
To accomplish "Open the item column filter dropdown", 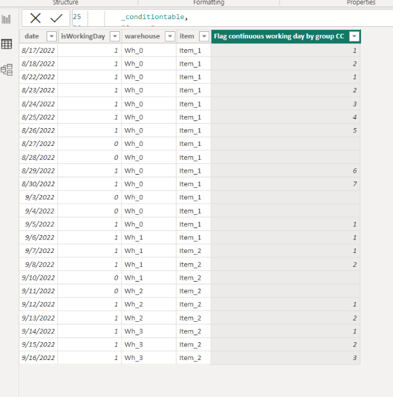I will 204,36.
